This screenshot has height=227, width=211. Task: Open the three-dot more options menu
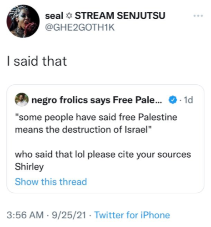(x=198, y=15)
